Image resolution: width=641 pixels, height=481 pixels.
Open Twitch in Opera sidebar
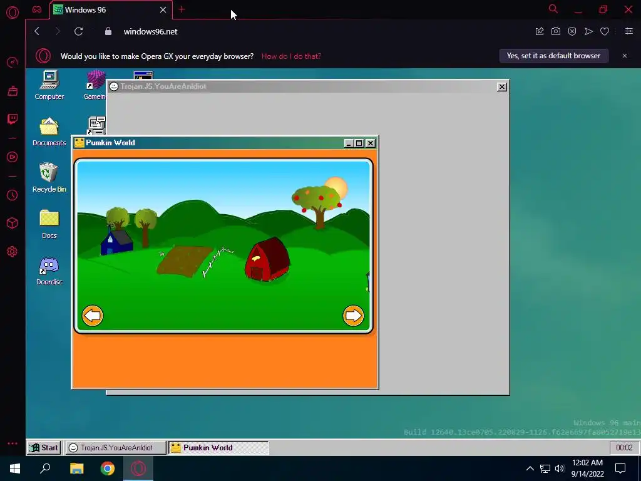point(13,119)
